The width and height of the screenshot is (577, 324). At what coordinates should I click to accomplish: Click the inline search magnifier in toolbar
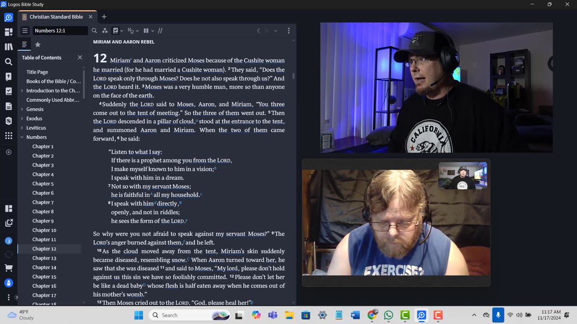tap(94, 31)
